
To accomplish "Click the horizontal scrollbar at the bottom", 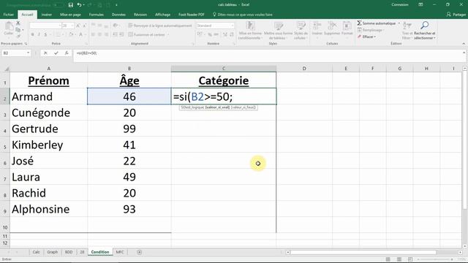I will click(363, 252).
